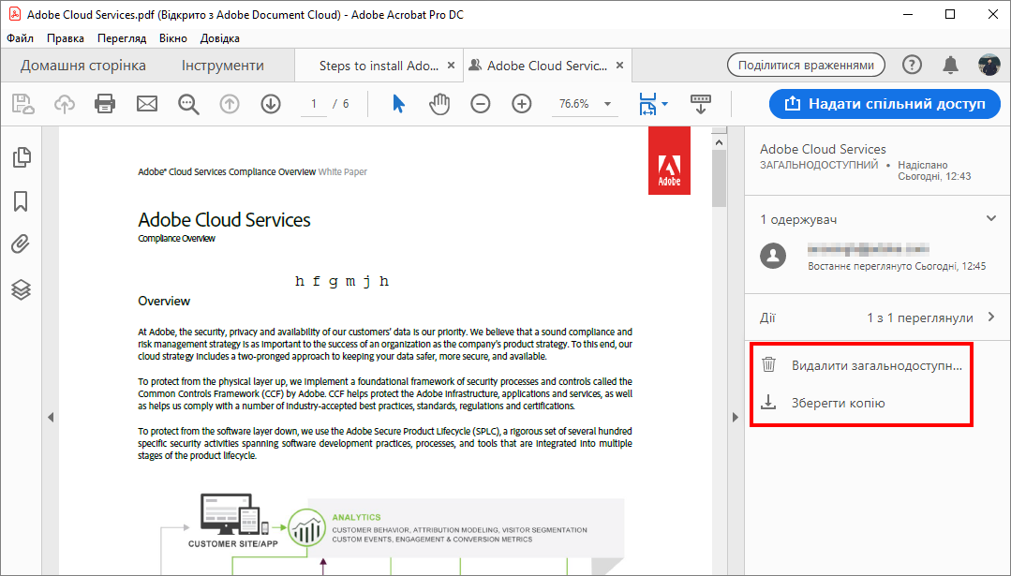Open the user profile avatar
Image resolution: width=1011 pixels, height=576 pixels.
click(x=989, y=65)
